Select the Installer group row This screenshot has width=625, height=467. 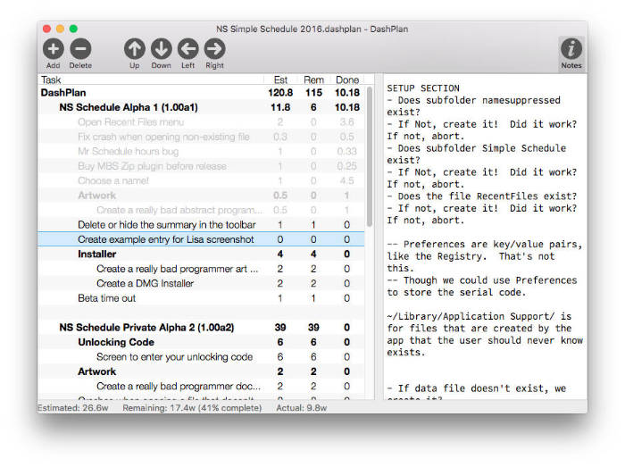coord(201,254)
